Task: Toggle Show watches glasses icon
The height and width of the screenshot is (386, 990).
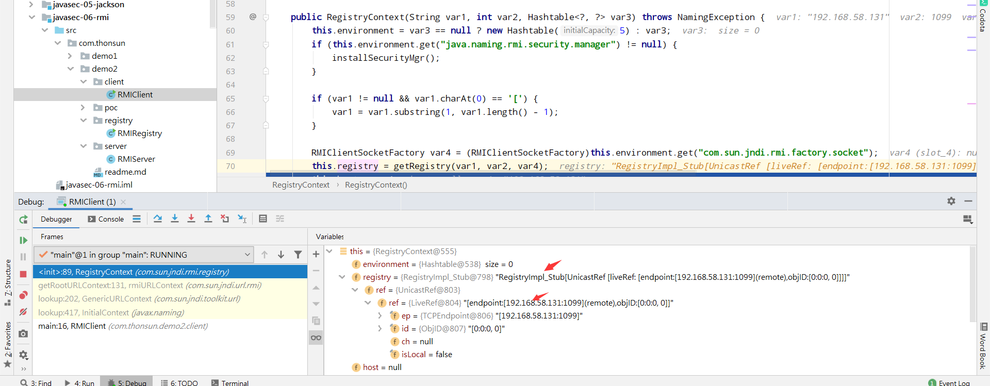Action: [x=316, y=338]
